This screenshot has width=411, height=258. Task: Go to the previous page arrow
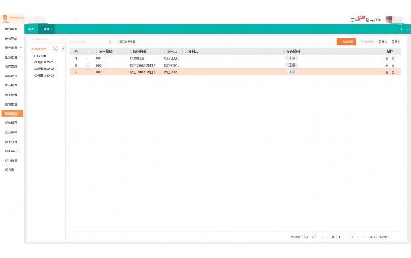point(328,237)
